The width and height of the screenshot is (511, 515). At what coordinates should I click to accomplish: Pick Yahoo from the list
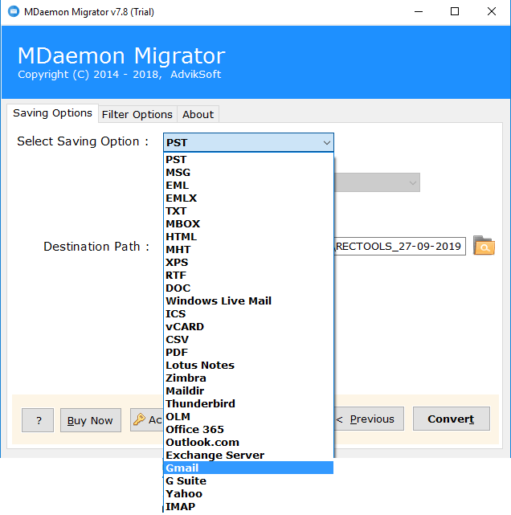coord(248,493)
